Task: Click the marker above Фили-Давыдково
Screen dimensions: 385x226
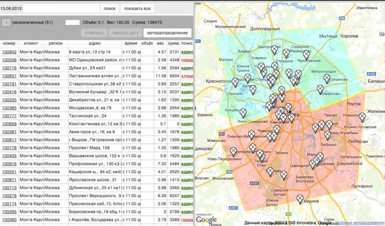Action: click(243, 112)
